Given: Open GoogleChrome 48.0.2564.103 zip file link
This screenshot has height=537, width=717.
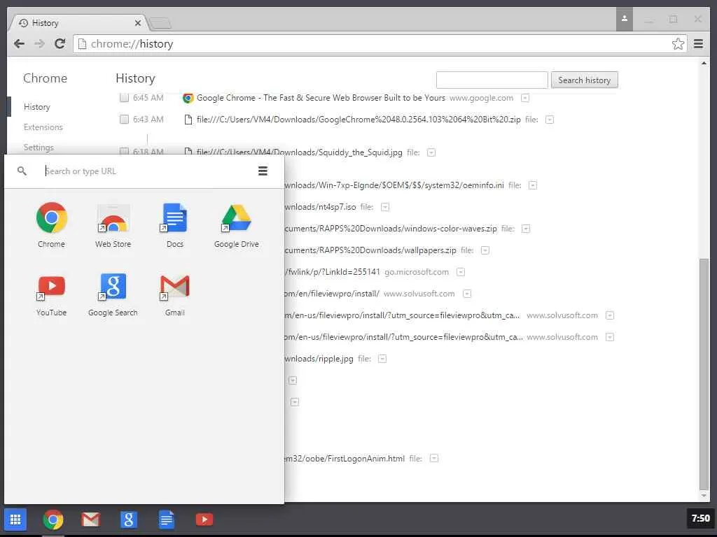Looking at the screenshot, I should point(358,120).
